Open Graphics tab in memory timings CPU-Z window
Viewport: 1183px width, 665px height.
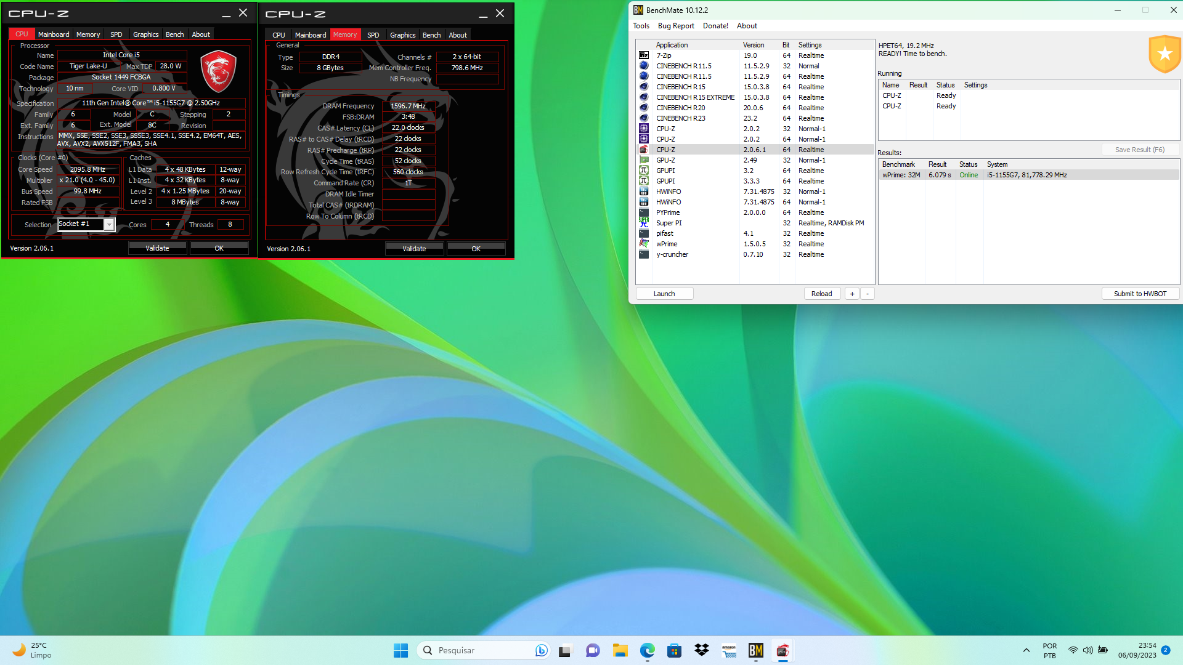coord(402,35)
